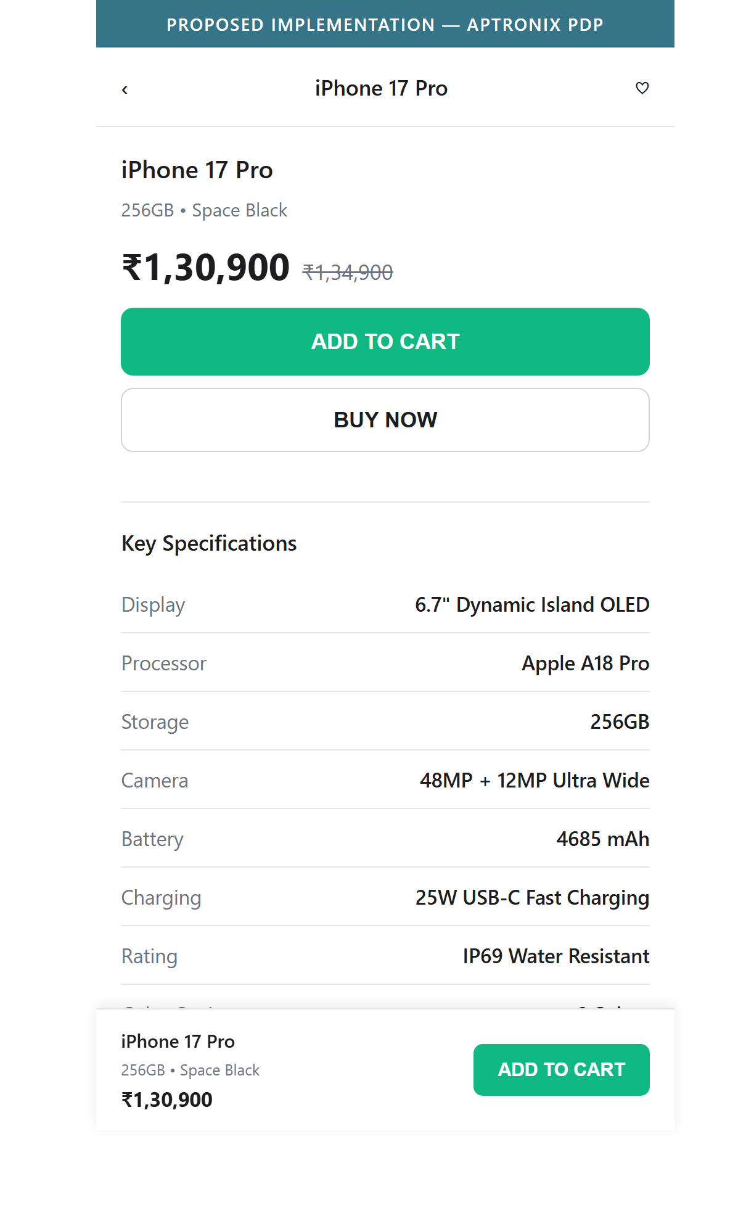Image resolution: width=746 pixels, height=1221 pixels.
Task: Click the Storage 256GB row
Action: point(385,722)
